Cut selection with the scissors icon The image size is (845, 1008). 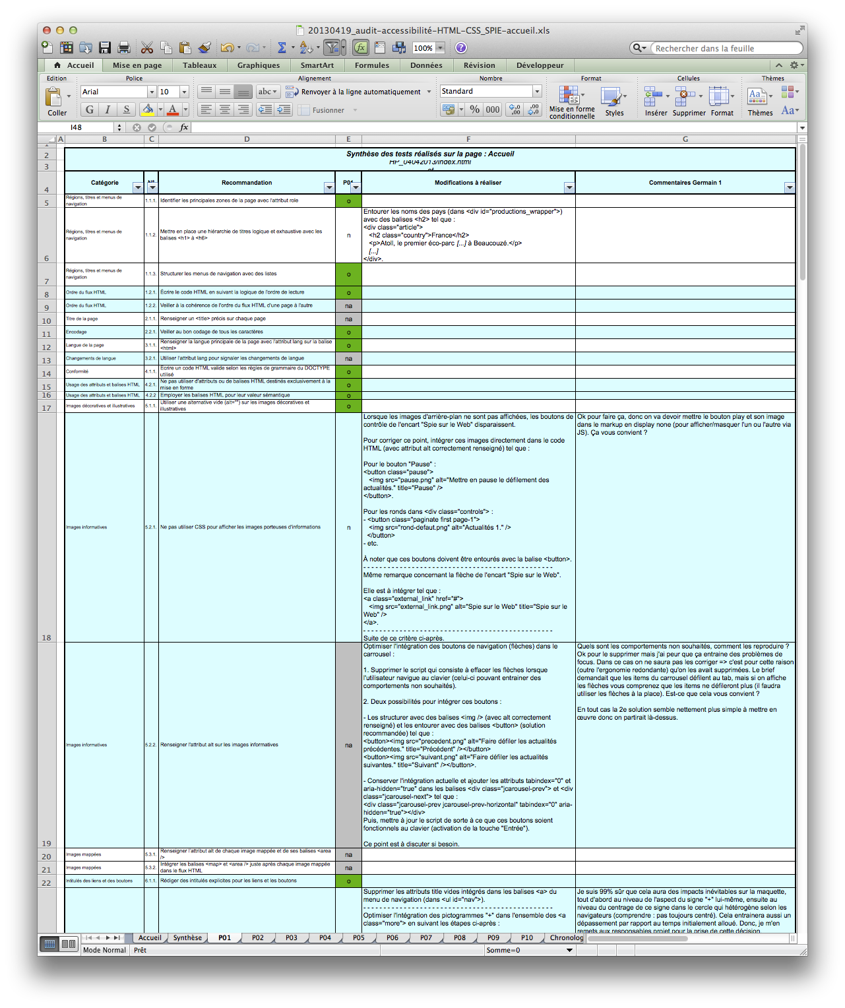[147, 47]
